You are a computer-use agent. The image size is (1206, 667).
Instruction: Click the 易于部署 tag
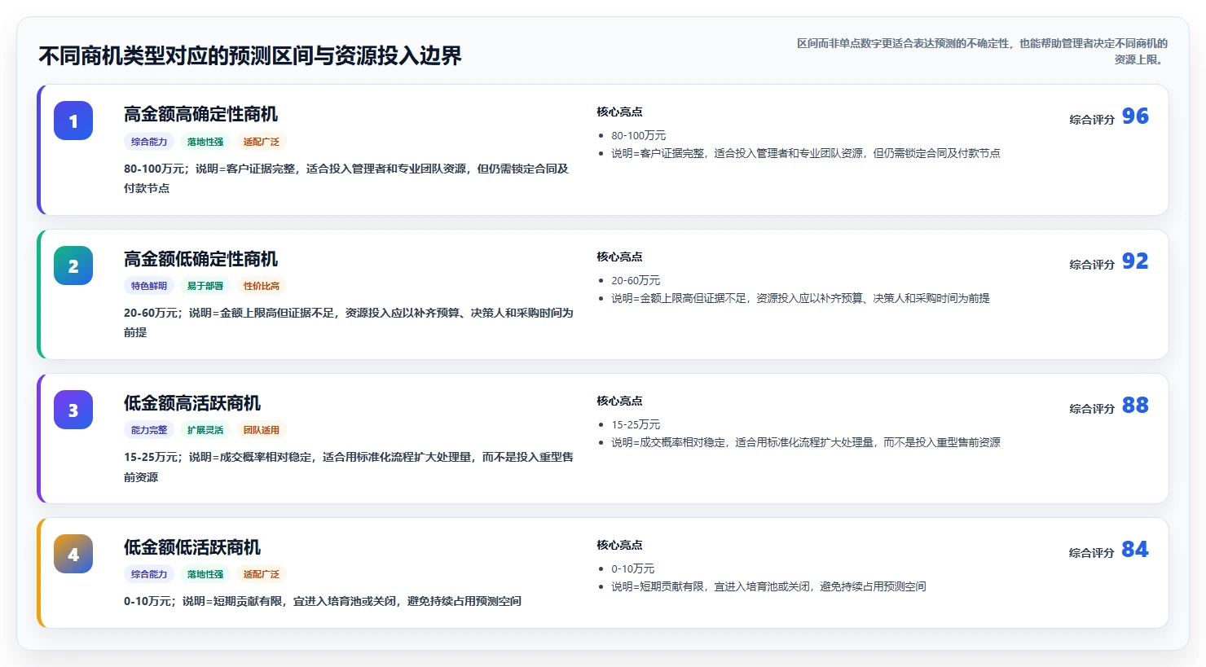(205, 286)
